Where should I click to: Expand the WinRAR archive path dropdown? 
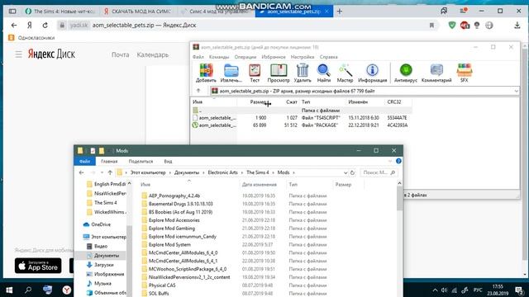[x=516, y=91]
